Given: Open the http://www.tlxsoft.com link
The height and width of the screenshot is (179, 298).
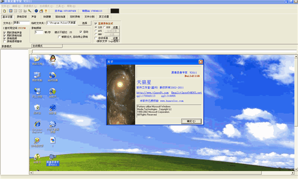Looking at the screenshot, I should pyautogui.click(x=152, y=92).
